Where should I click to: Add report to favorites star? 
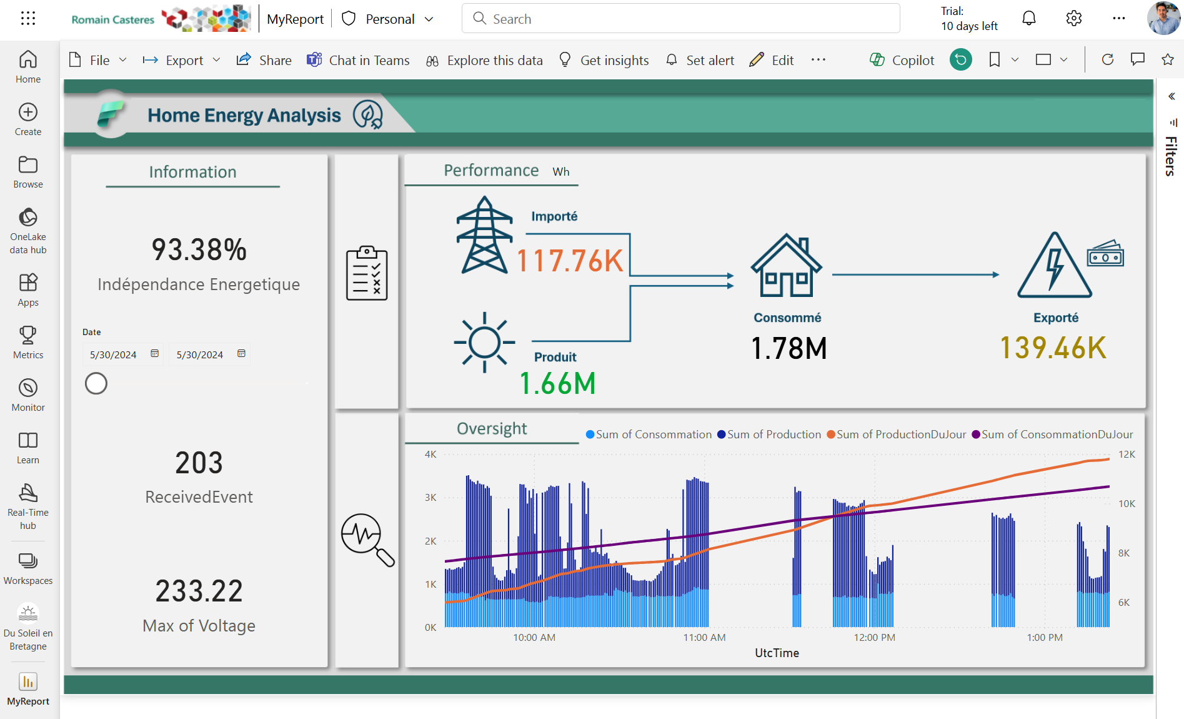coord(1167,60)
